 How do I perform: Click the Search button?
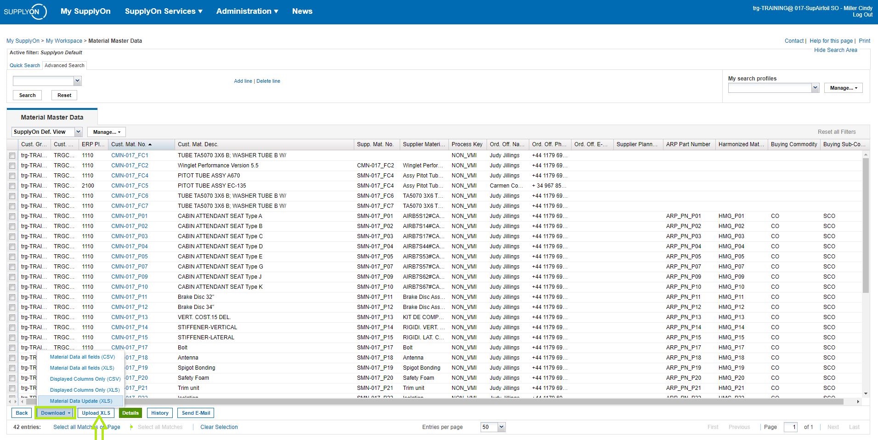pyautogui.click(x=27, y=95)
